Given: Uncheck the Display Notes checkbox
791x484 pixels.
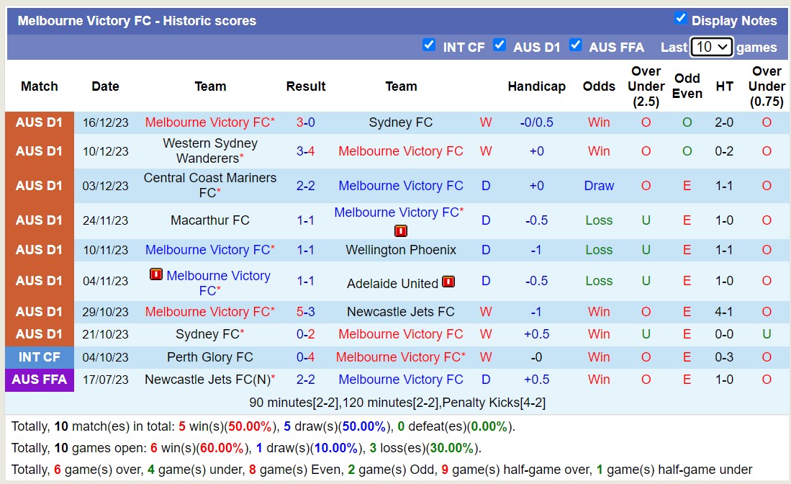Looking at the screenshot, I should pos(681,18).
